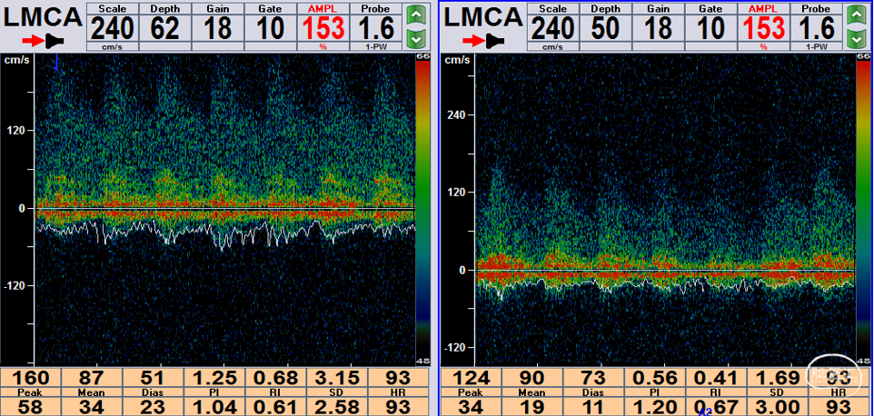The image size is (874, 416).
Task: Click the Gate 10 field in the Depth 62 panel
Action: 270,27
